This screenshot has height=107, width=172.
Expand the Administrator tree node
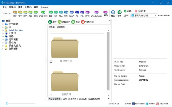(3, 30)
